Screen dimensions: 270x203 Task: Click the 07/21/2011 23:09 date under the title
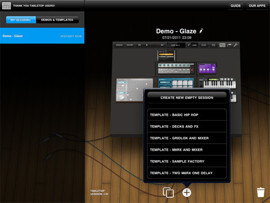177,38
